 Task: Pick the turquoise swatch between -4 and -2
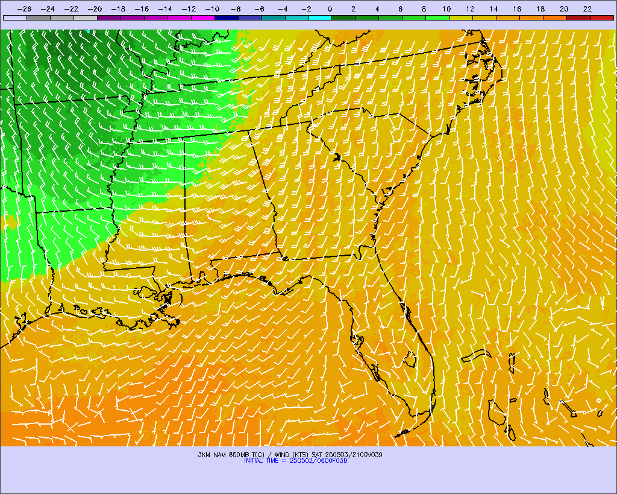tap(296, 17)
